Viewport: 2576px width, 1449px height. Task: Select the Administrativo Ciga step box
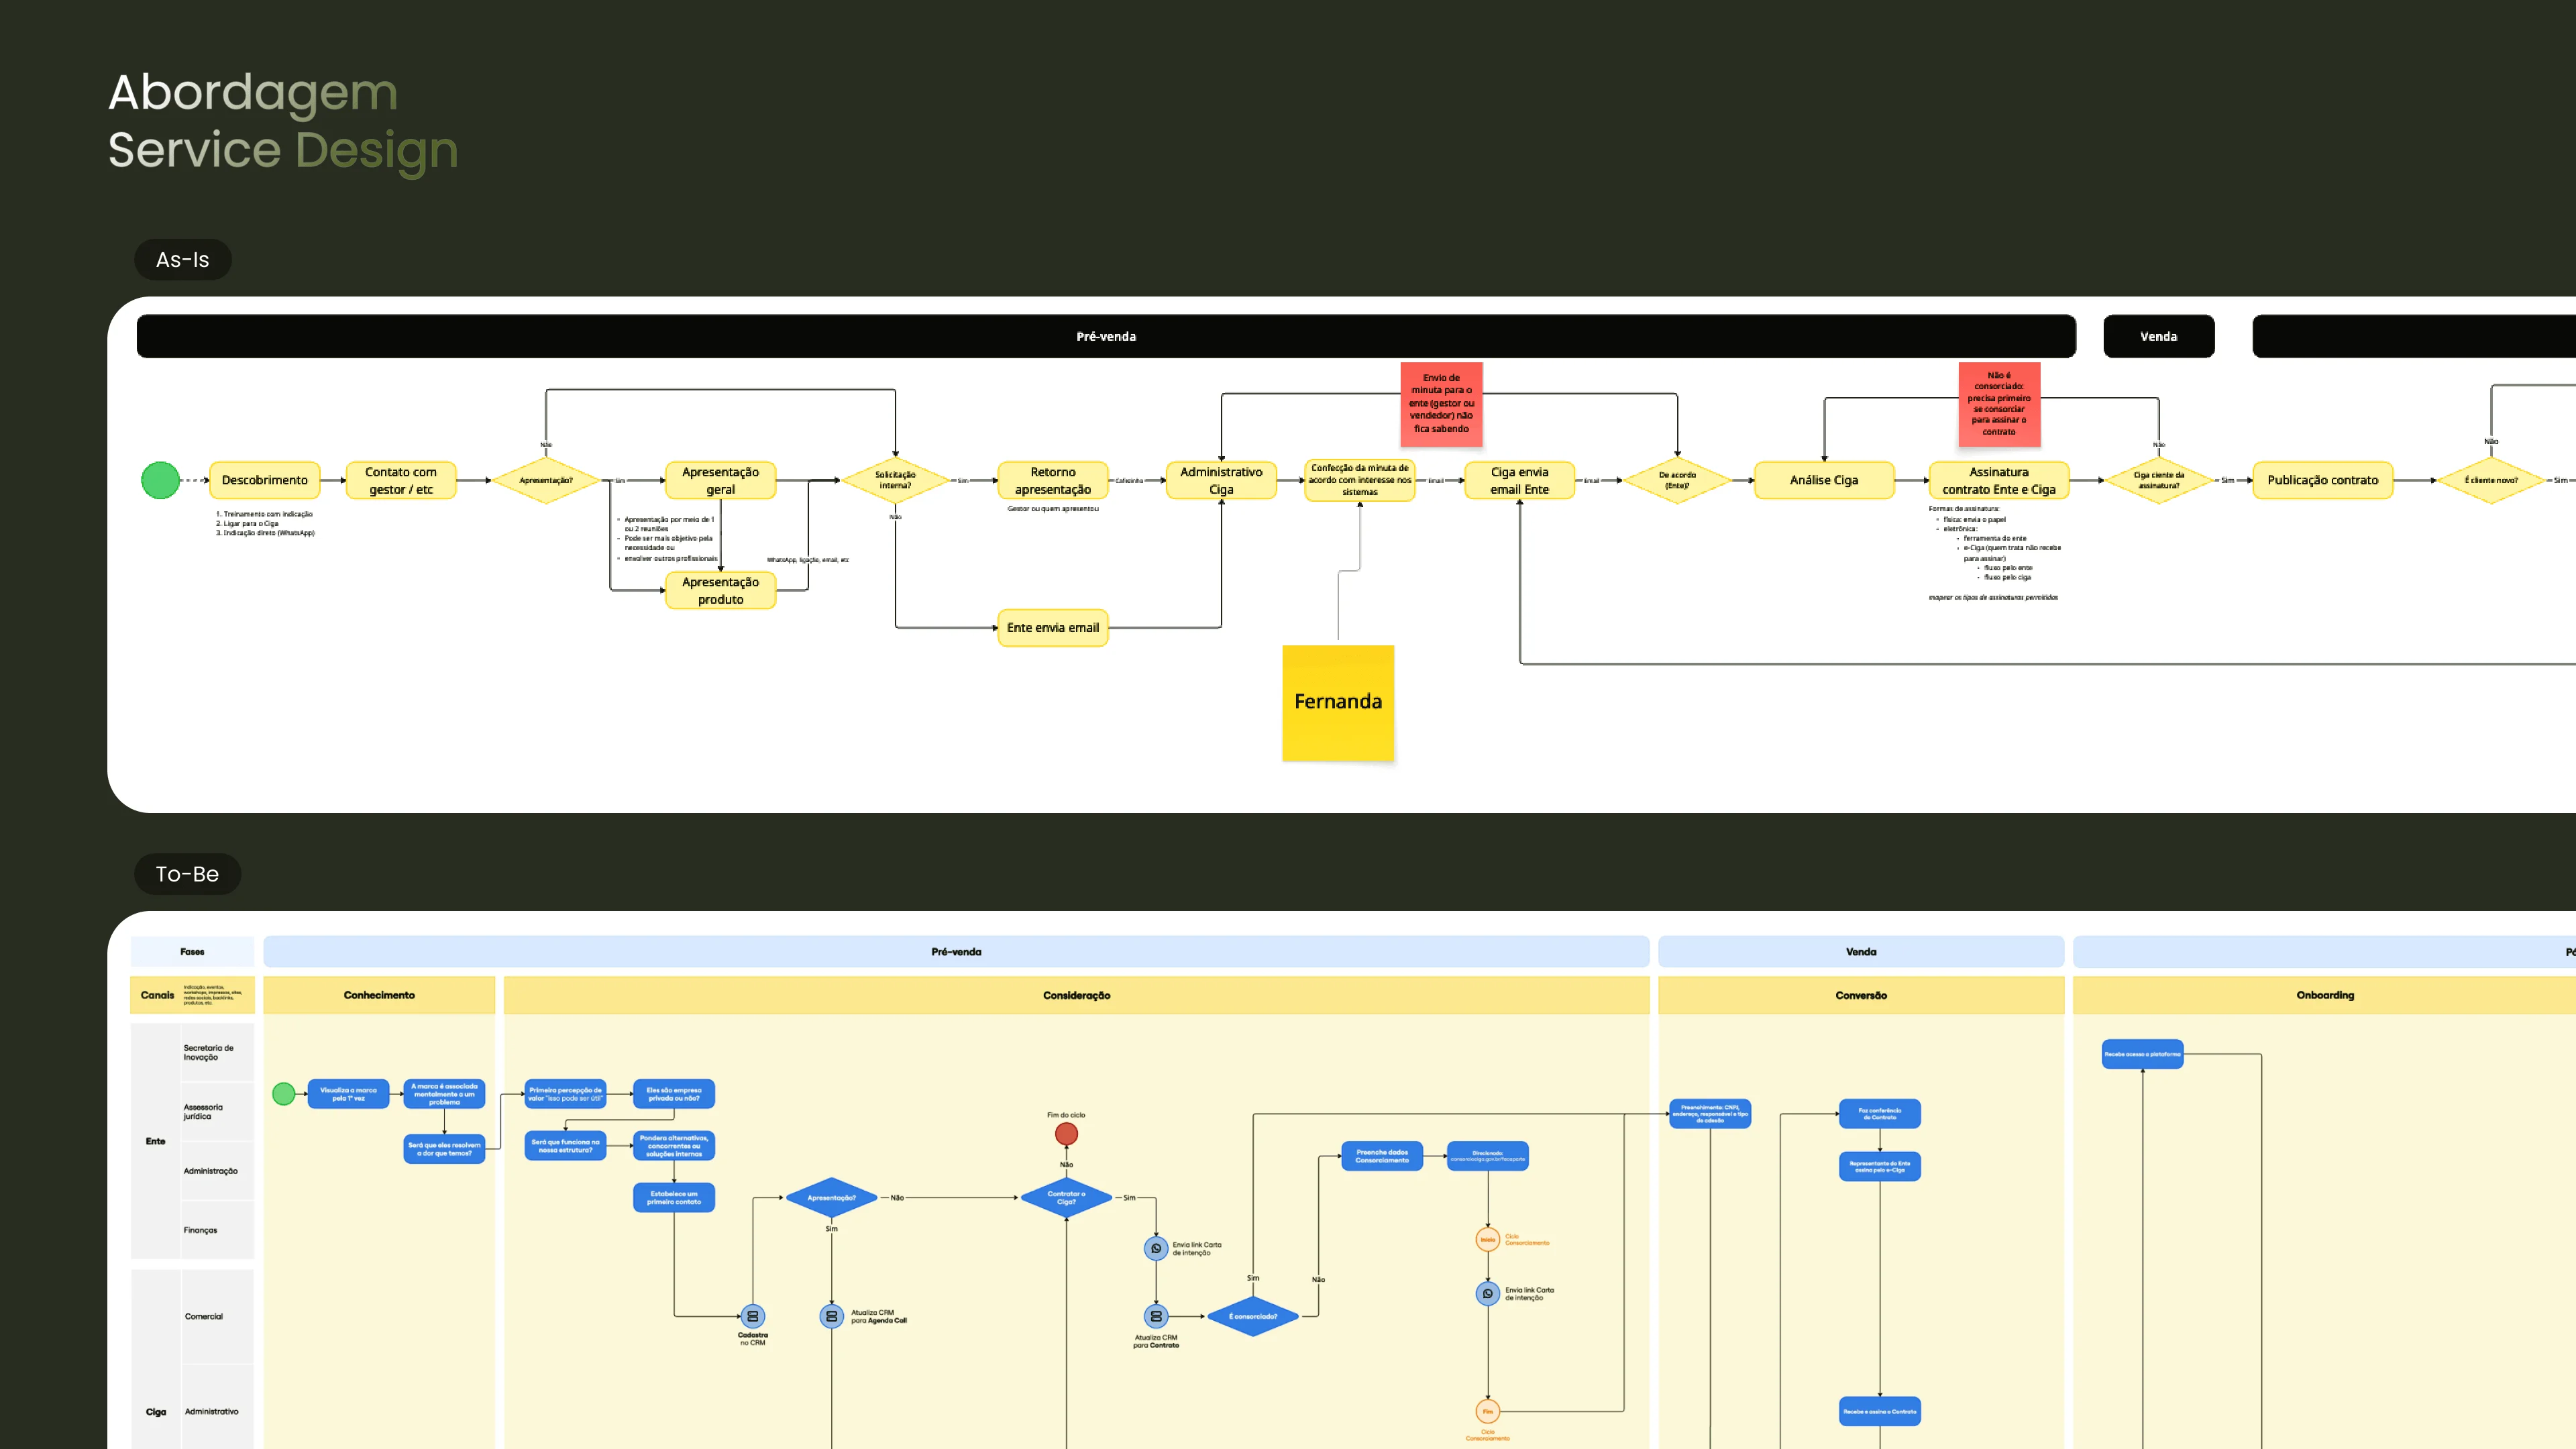point(1221,480)
